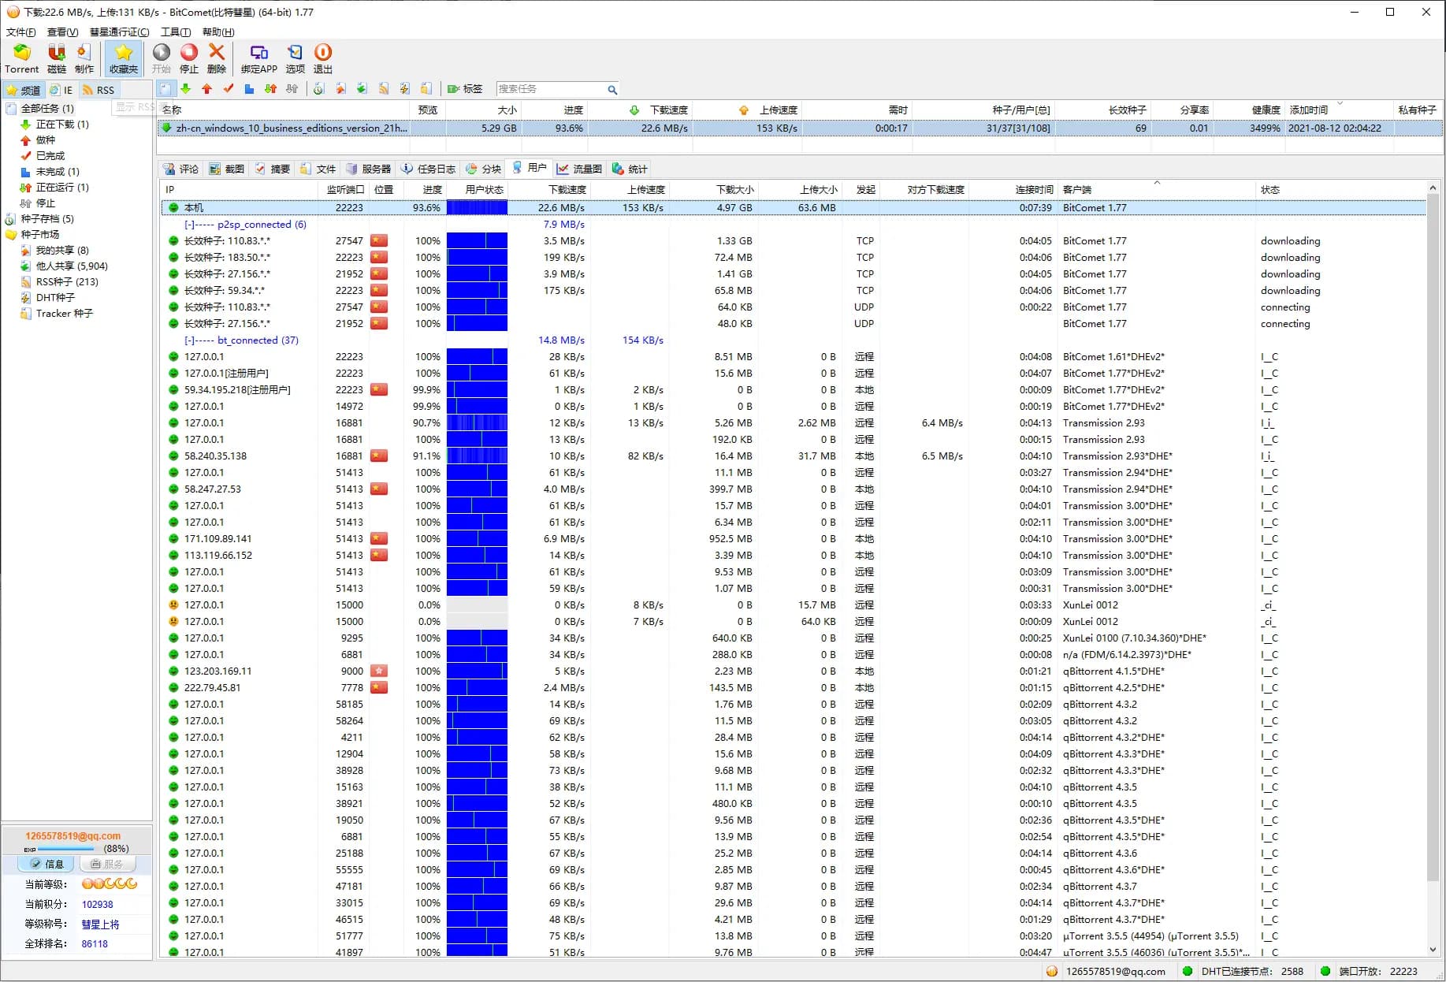
Task: Open the 绑定APP binding tool
Action: tap(259, 58)
